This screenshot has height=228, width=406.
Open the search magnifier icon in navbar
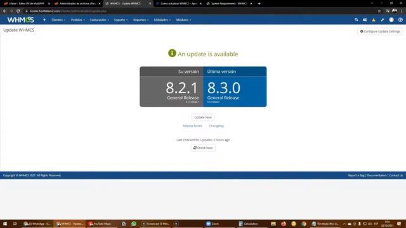(x=357, y=20)
